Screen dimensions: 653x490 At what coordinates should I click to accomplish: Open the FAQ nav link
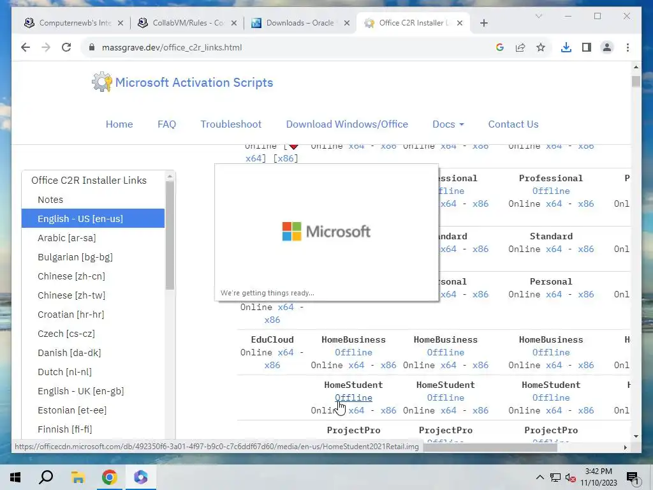(166, 124)
